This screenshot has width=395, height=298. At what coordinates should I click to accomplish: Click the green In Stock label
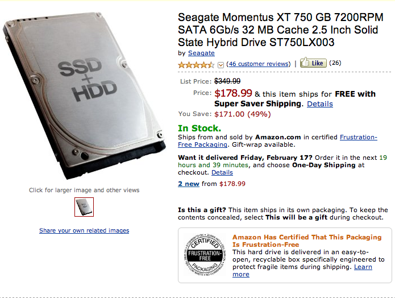point(198,128)
